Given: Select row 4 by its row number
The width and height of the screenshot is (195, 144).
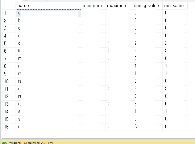Looking at the screenshot, I should [x=9, y=36].
